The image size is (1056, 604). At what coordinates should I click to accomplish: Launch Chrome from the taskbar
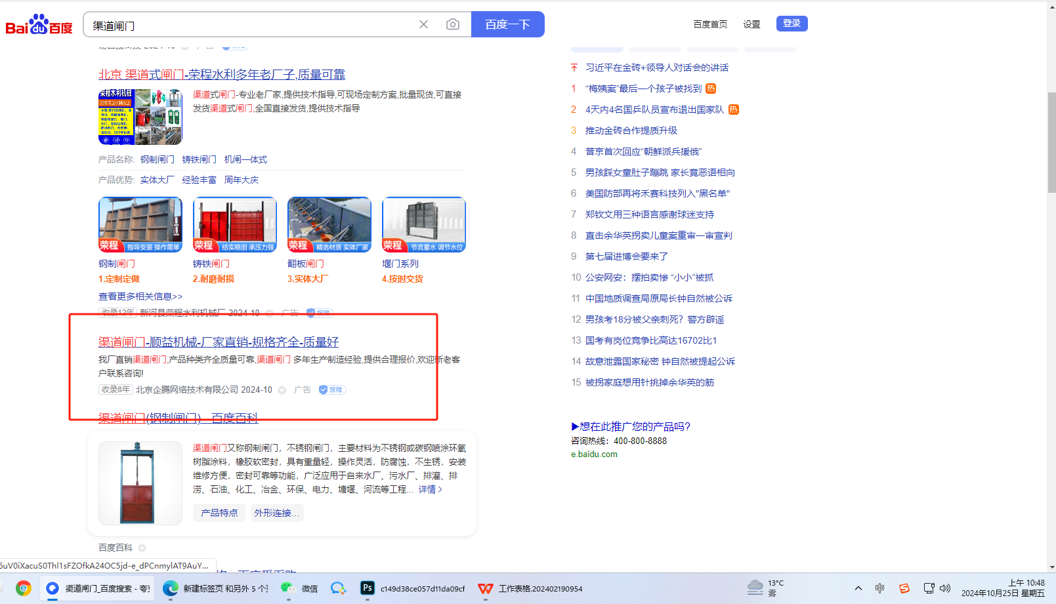pyautogui.click(x=24, y=588)
